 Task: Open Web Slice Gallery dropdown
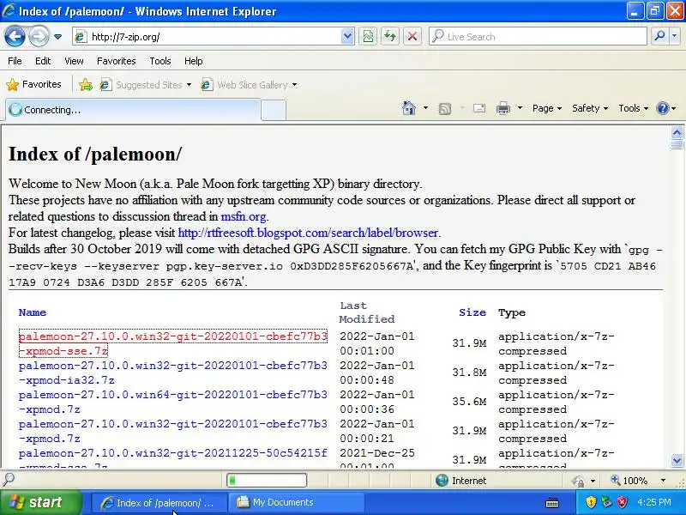(249, 84)
